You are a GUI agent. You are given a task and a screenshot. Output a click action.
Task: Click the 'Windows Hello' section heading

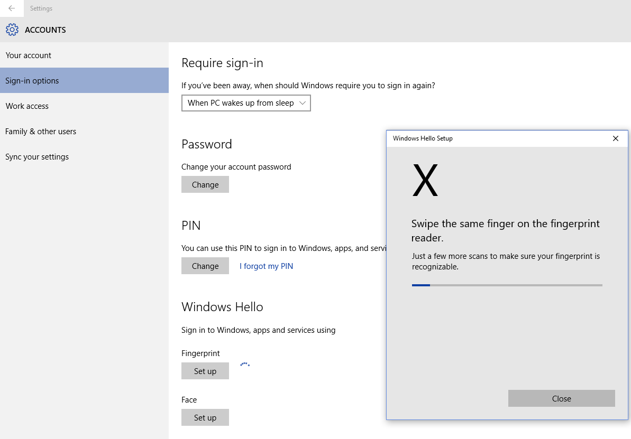pyautogui.click(x=222, y=307)
